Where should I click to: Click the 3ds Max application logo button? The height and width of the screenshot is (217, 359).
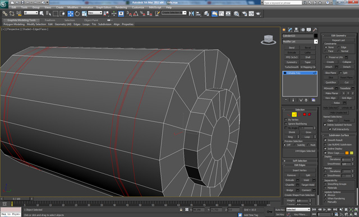click(4, 4)
